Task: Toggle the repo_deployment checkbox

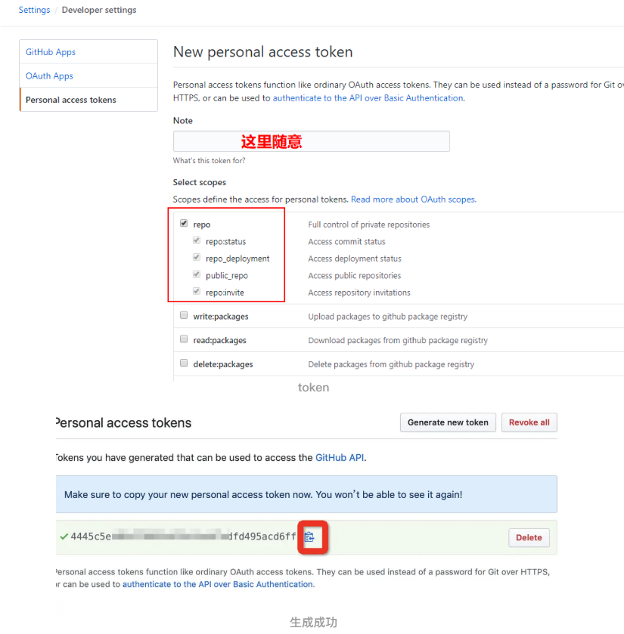Action: [x=197, y=258]
